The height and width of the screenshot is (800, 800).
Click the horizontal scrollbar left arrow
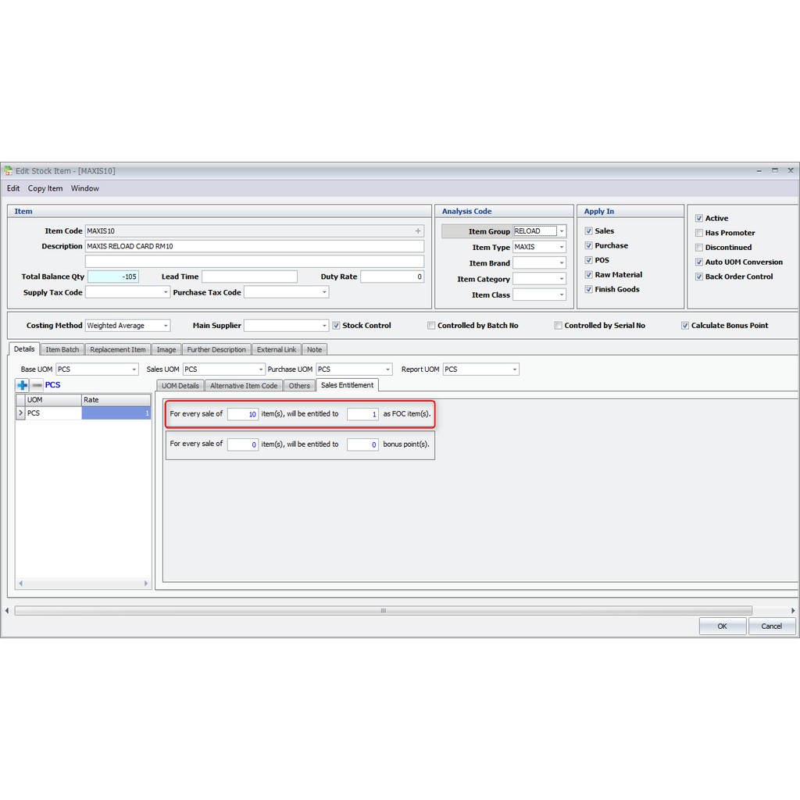7,611
